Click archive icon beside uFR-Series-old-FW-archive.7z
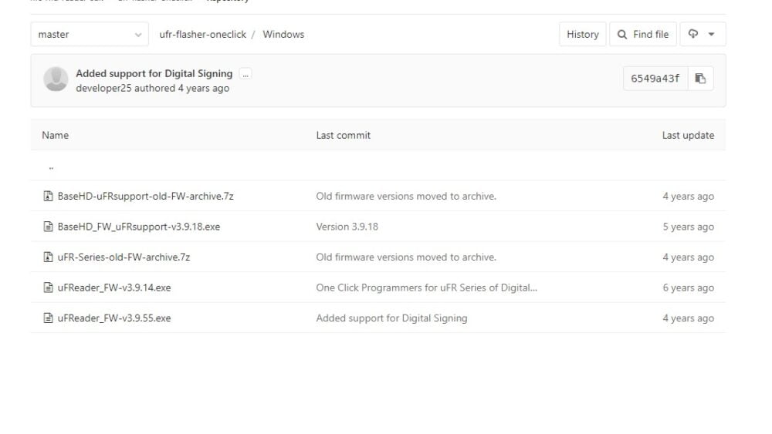Viewport: 772px width, 434px height. pos(48,257)
